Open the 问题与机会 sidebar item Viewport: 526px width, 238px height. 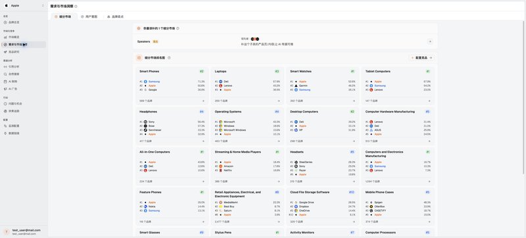click(24, 104)
